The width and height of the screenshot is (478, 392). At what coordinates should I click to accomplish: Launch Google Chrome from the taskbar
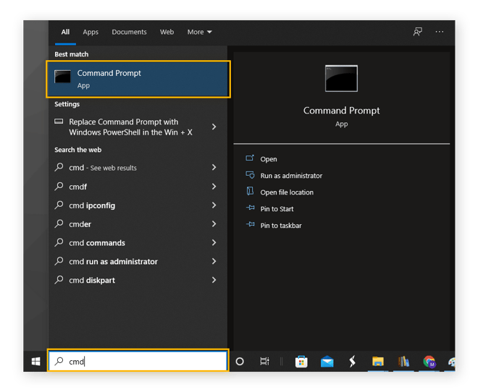pos(429,361)
